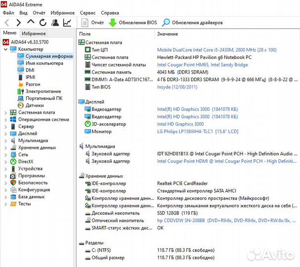Refresh the view with the Refresh icon

tap(43, 23)
